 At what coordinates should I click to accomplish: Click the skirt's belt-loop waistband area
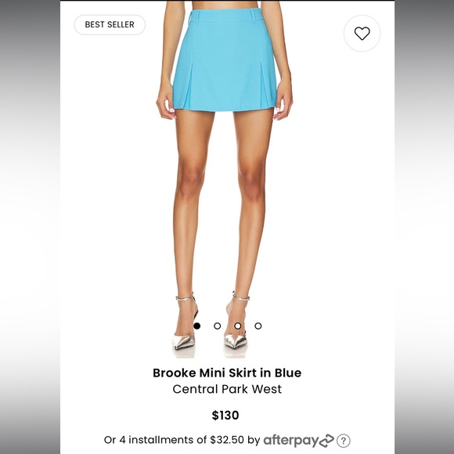[x=226, y=16]
